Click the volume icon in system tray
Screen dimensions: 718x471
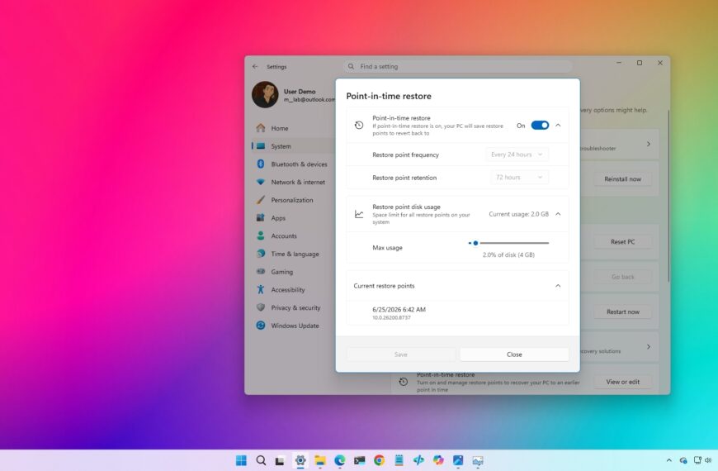(x=708, y=460)
